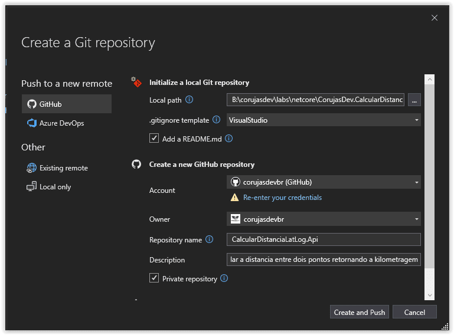Select GitHub as the new remote
Image resolution: width=454 pixels, height=335 pixels.
coord(67,104)
